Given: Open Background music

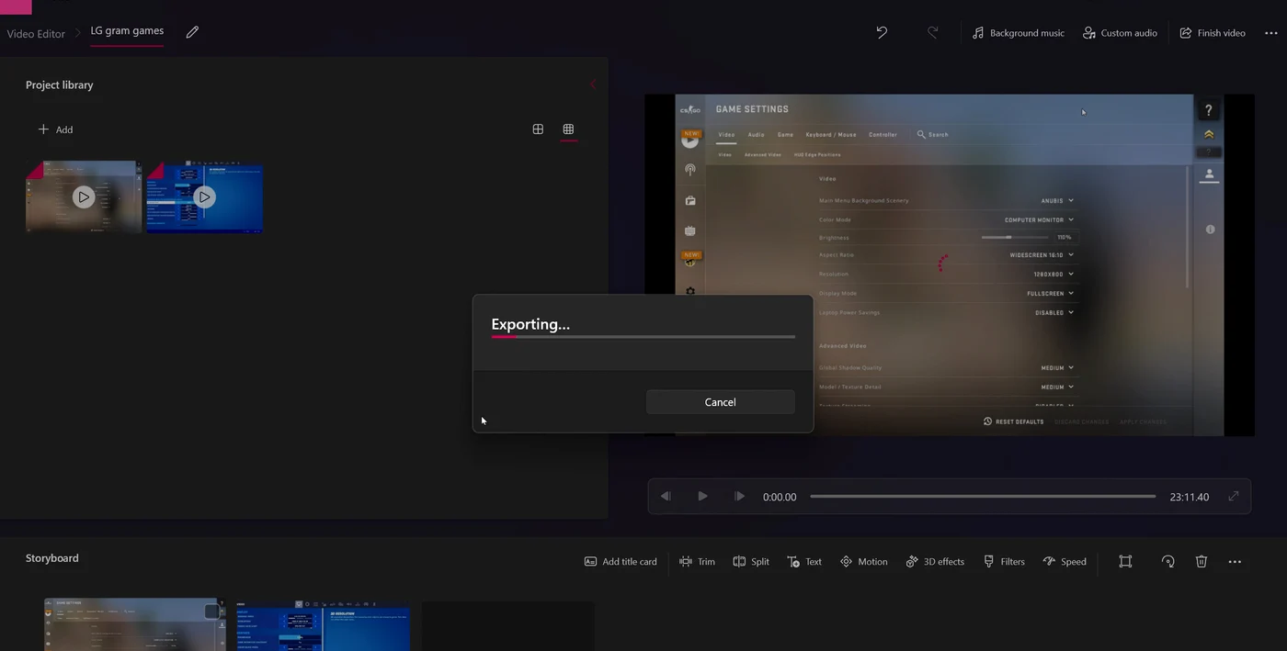Looking at the screenshot, I should click(1018, 33).
